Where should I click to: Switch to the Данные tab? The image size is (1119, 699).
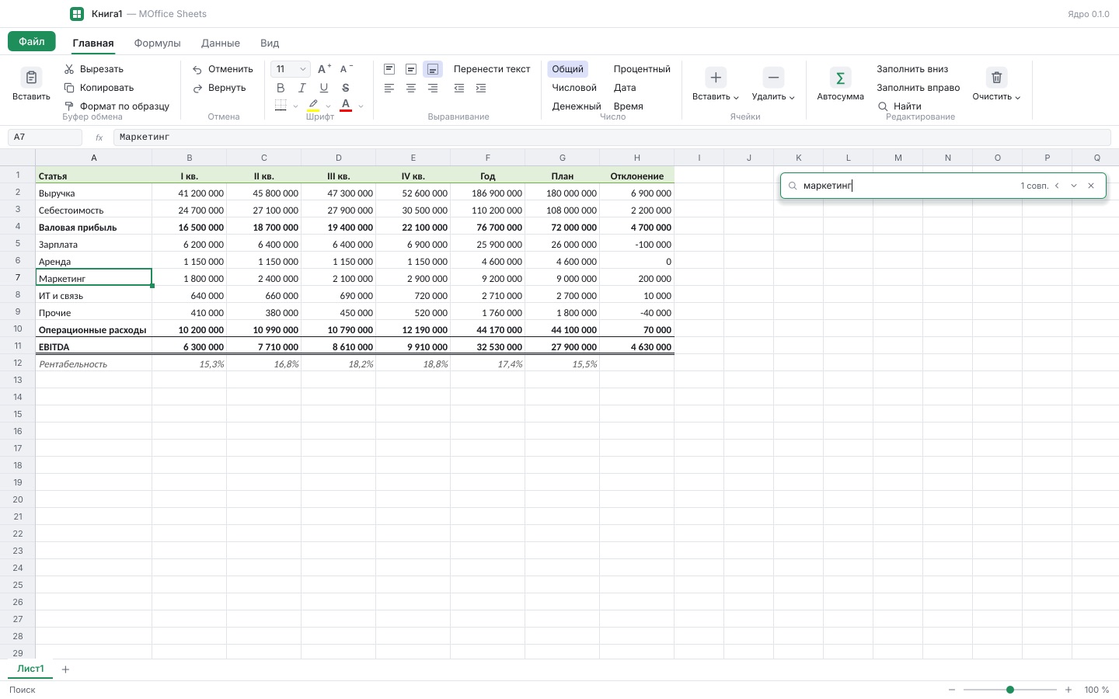[221, 43]
